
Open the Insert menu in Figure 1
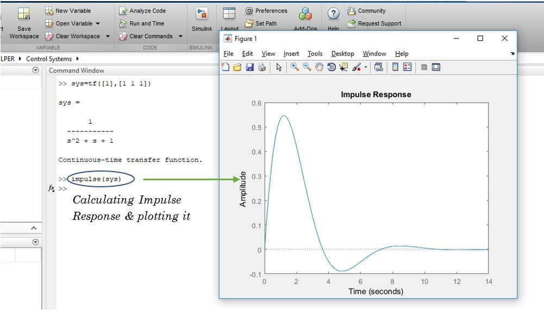pyautogui.click(x=291, y=53)
